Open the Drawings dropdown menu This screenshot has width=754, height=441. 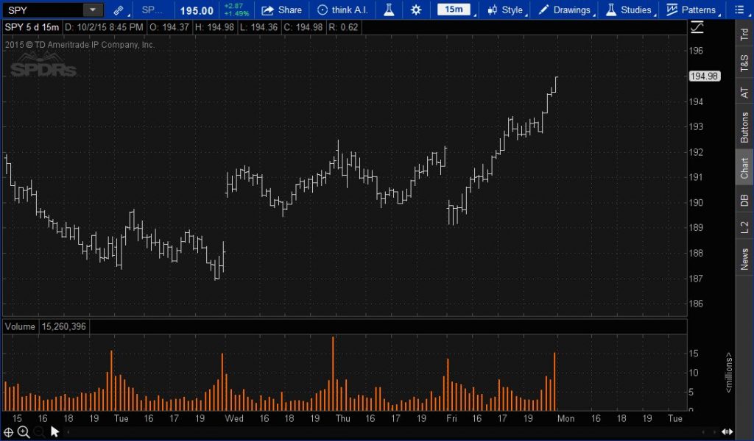(565, 10)
